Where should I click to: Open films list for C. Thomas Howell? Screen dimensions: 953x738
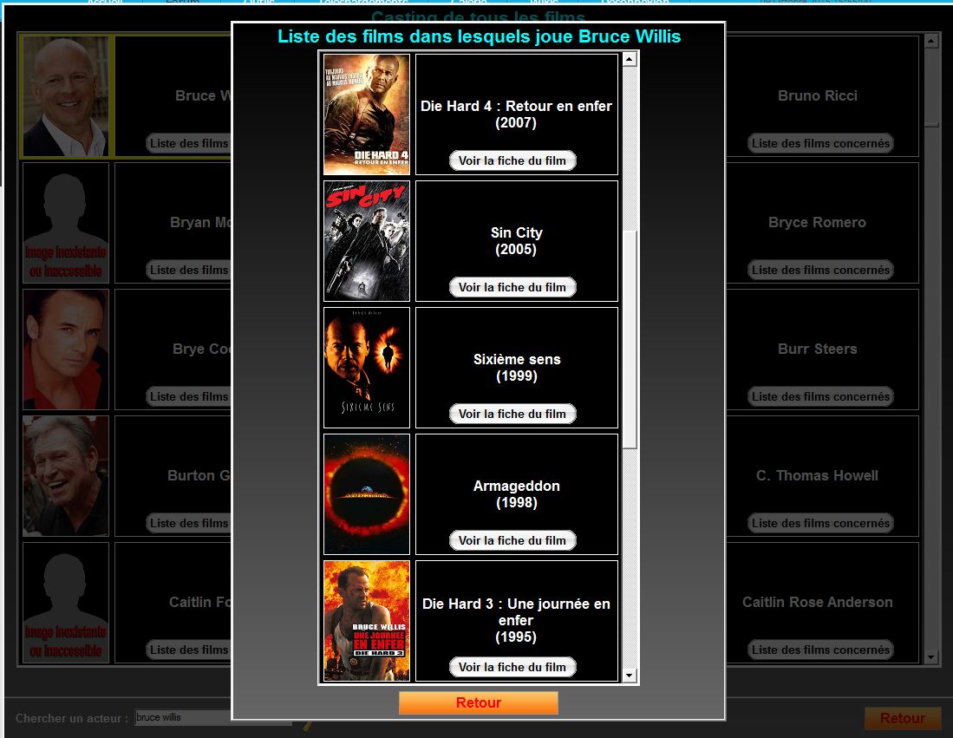tap(820, 524)
